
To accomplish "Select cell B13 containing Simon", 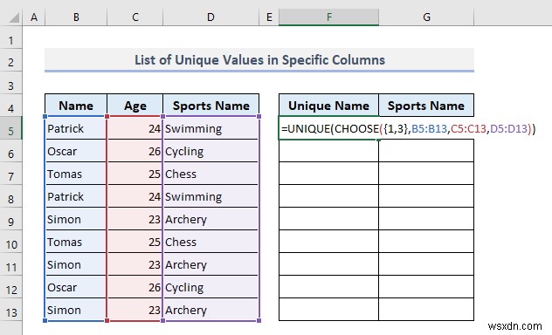I will click(x=76, y=310).
